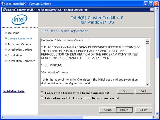160x120 pixels.
Task: Click Remote Desktop vertical scroll down arrow
Action: click(157, 113)
